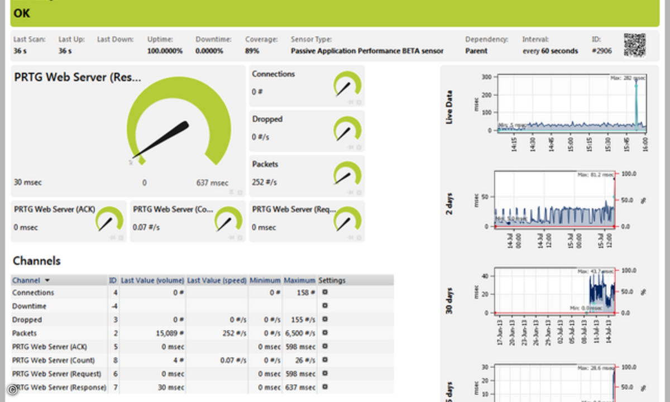This screenshot has width=670, height=402.
Task: Select PRTG Web Server (Count) in table
Action: pyautogui.click(x=54, y=360)
